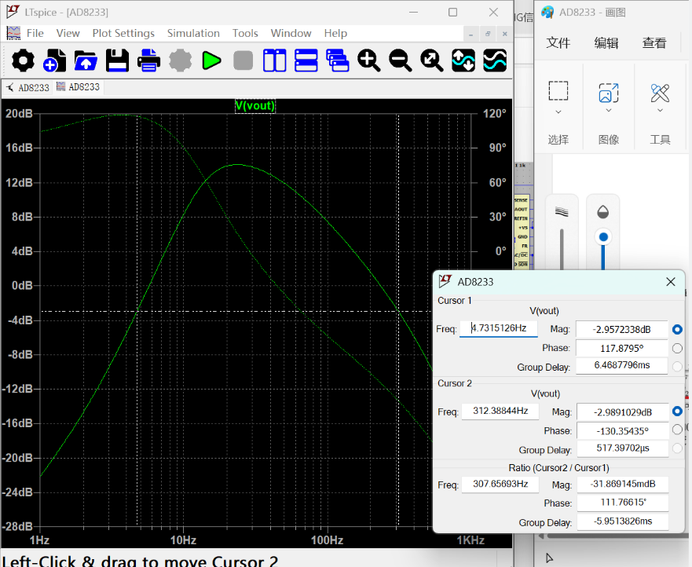Tile windows vertically icon
The width and height of the screenshot is (692, 567).
coord(274,60)
